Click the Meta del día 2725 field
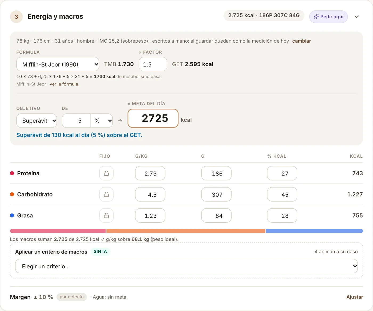 (153, 118)
